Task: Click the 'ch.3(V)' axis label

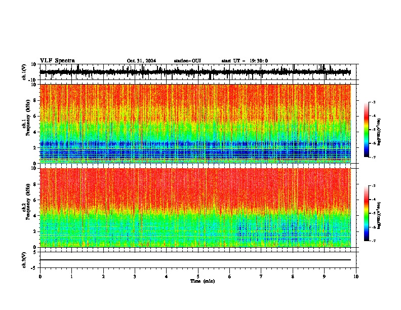Action: coord(24,260)
